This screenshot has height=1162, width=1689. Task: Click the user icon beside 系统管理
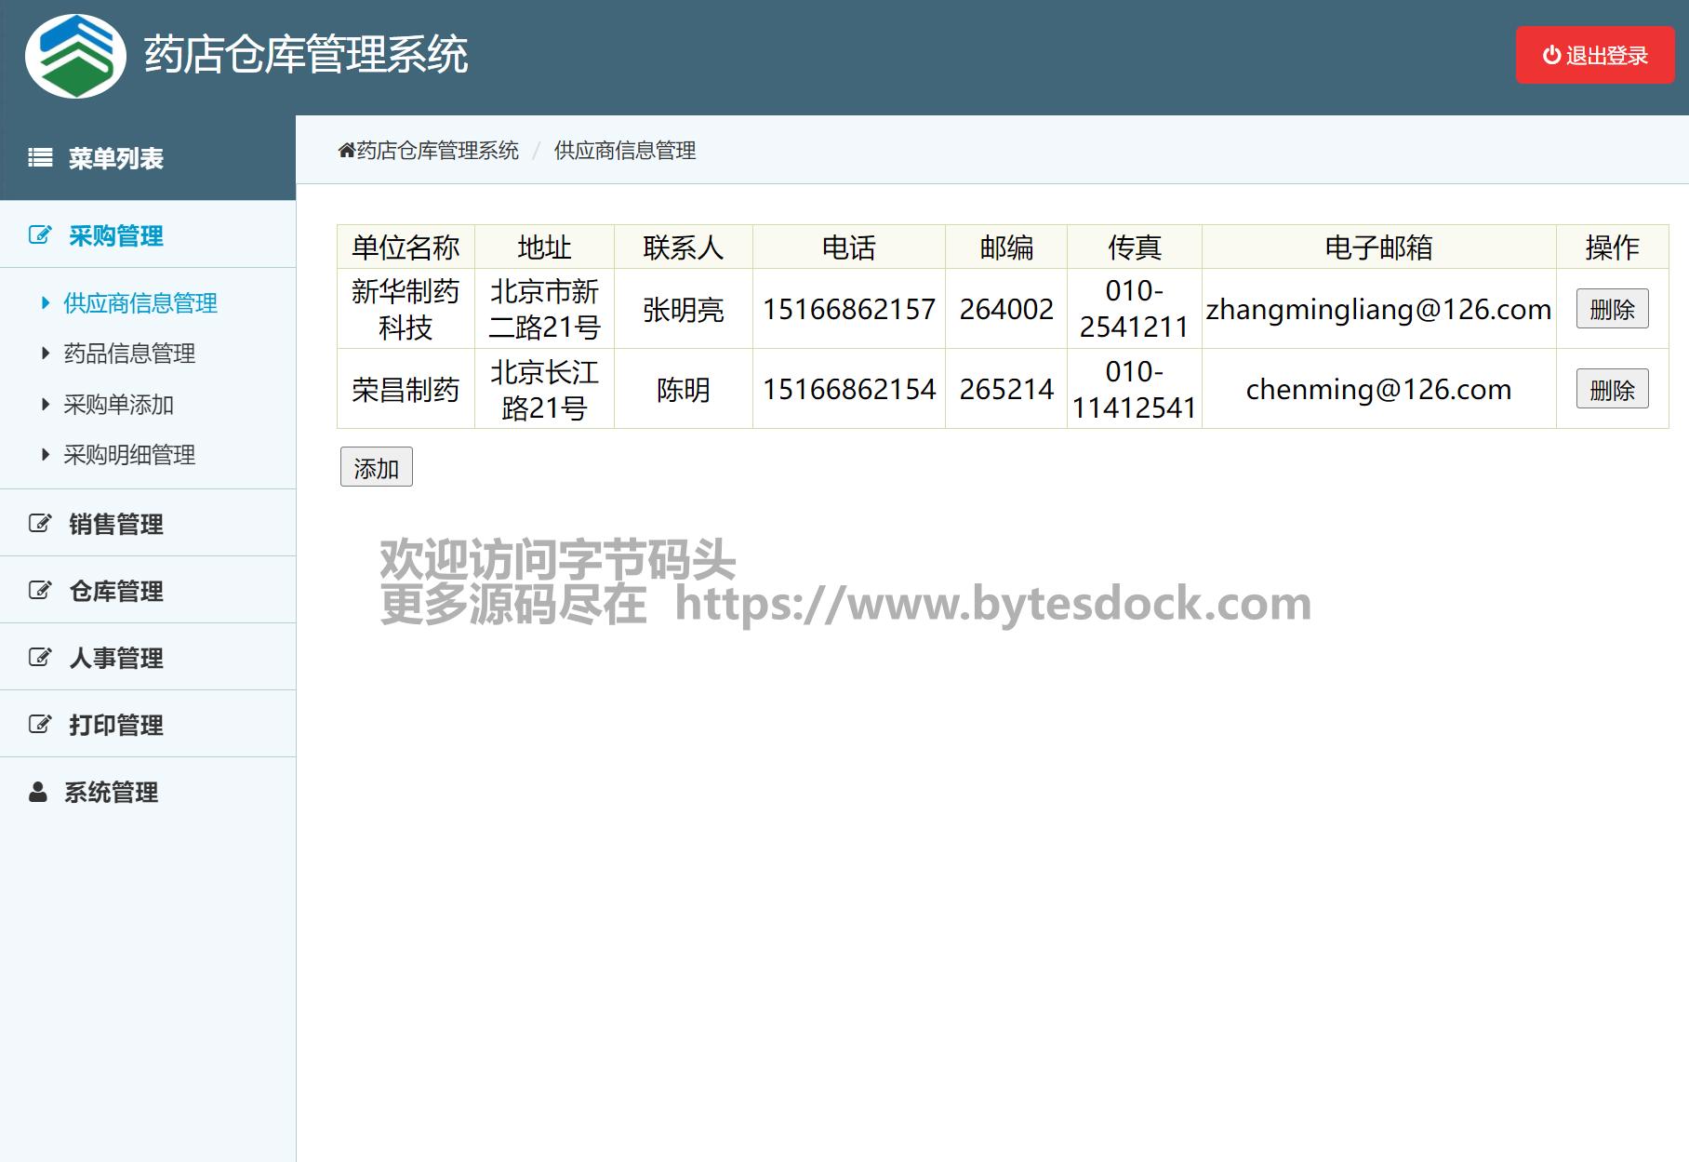point(38,793)
